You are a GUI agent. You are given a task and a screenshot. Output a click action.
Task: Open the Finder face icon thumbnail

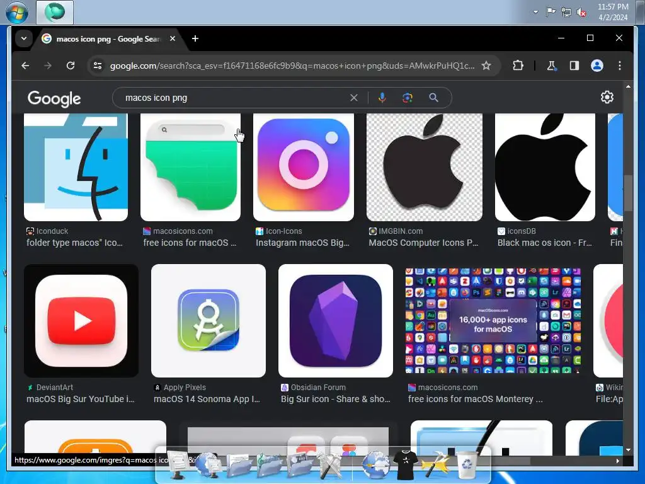click(x=76, y=167)
